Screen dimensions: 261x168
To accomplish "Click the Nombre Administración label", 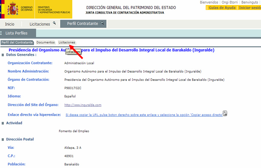I will coord(28,71).
